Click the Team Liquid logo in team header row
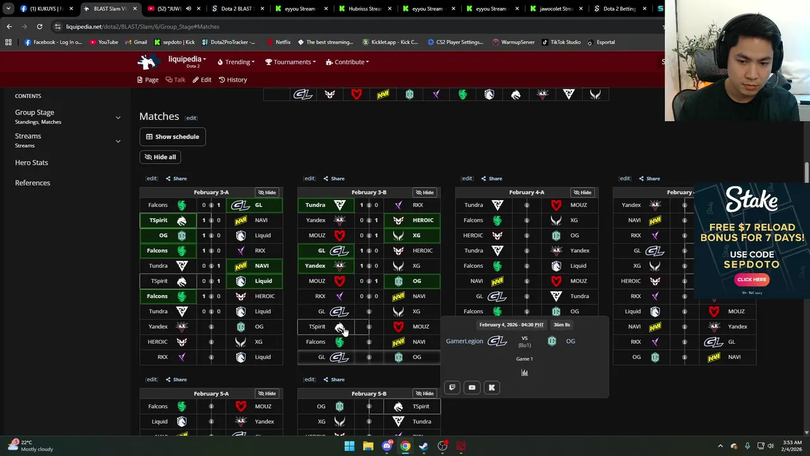Image resolution: width=810 pixels, height=456 pixels. pyautogui.click(x=489, y=94)
